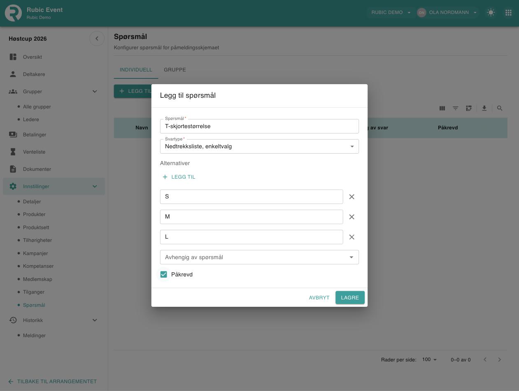Open the table filter icon
The image size is (519, 391).
(456, 108)
